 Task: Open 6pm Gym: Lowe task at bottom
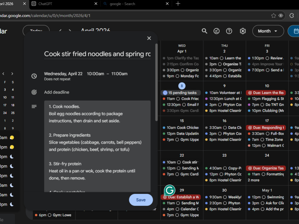(x=54, y=215)
